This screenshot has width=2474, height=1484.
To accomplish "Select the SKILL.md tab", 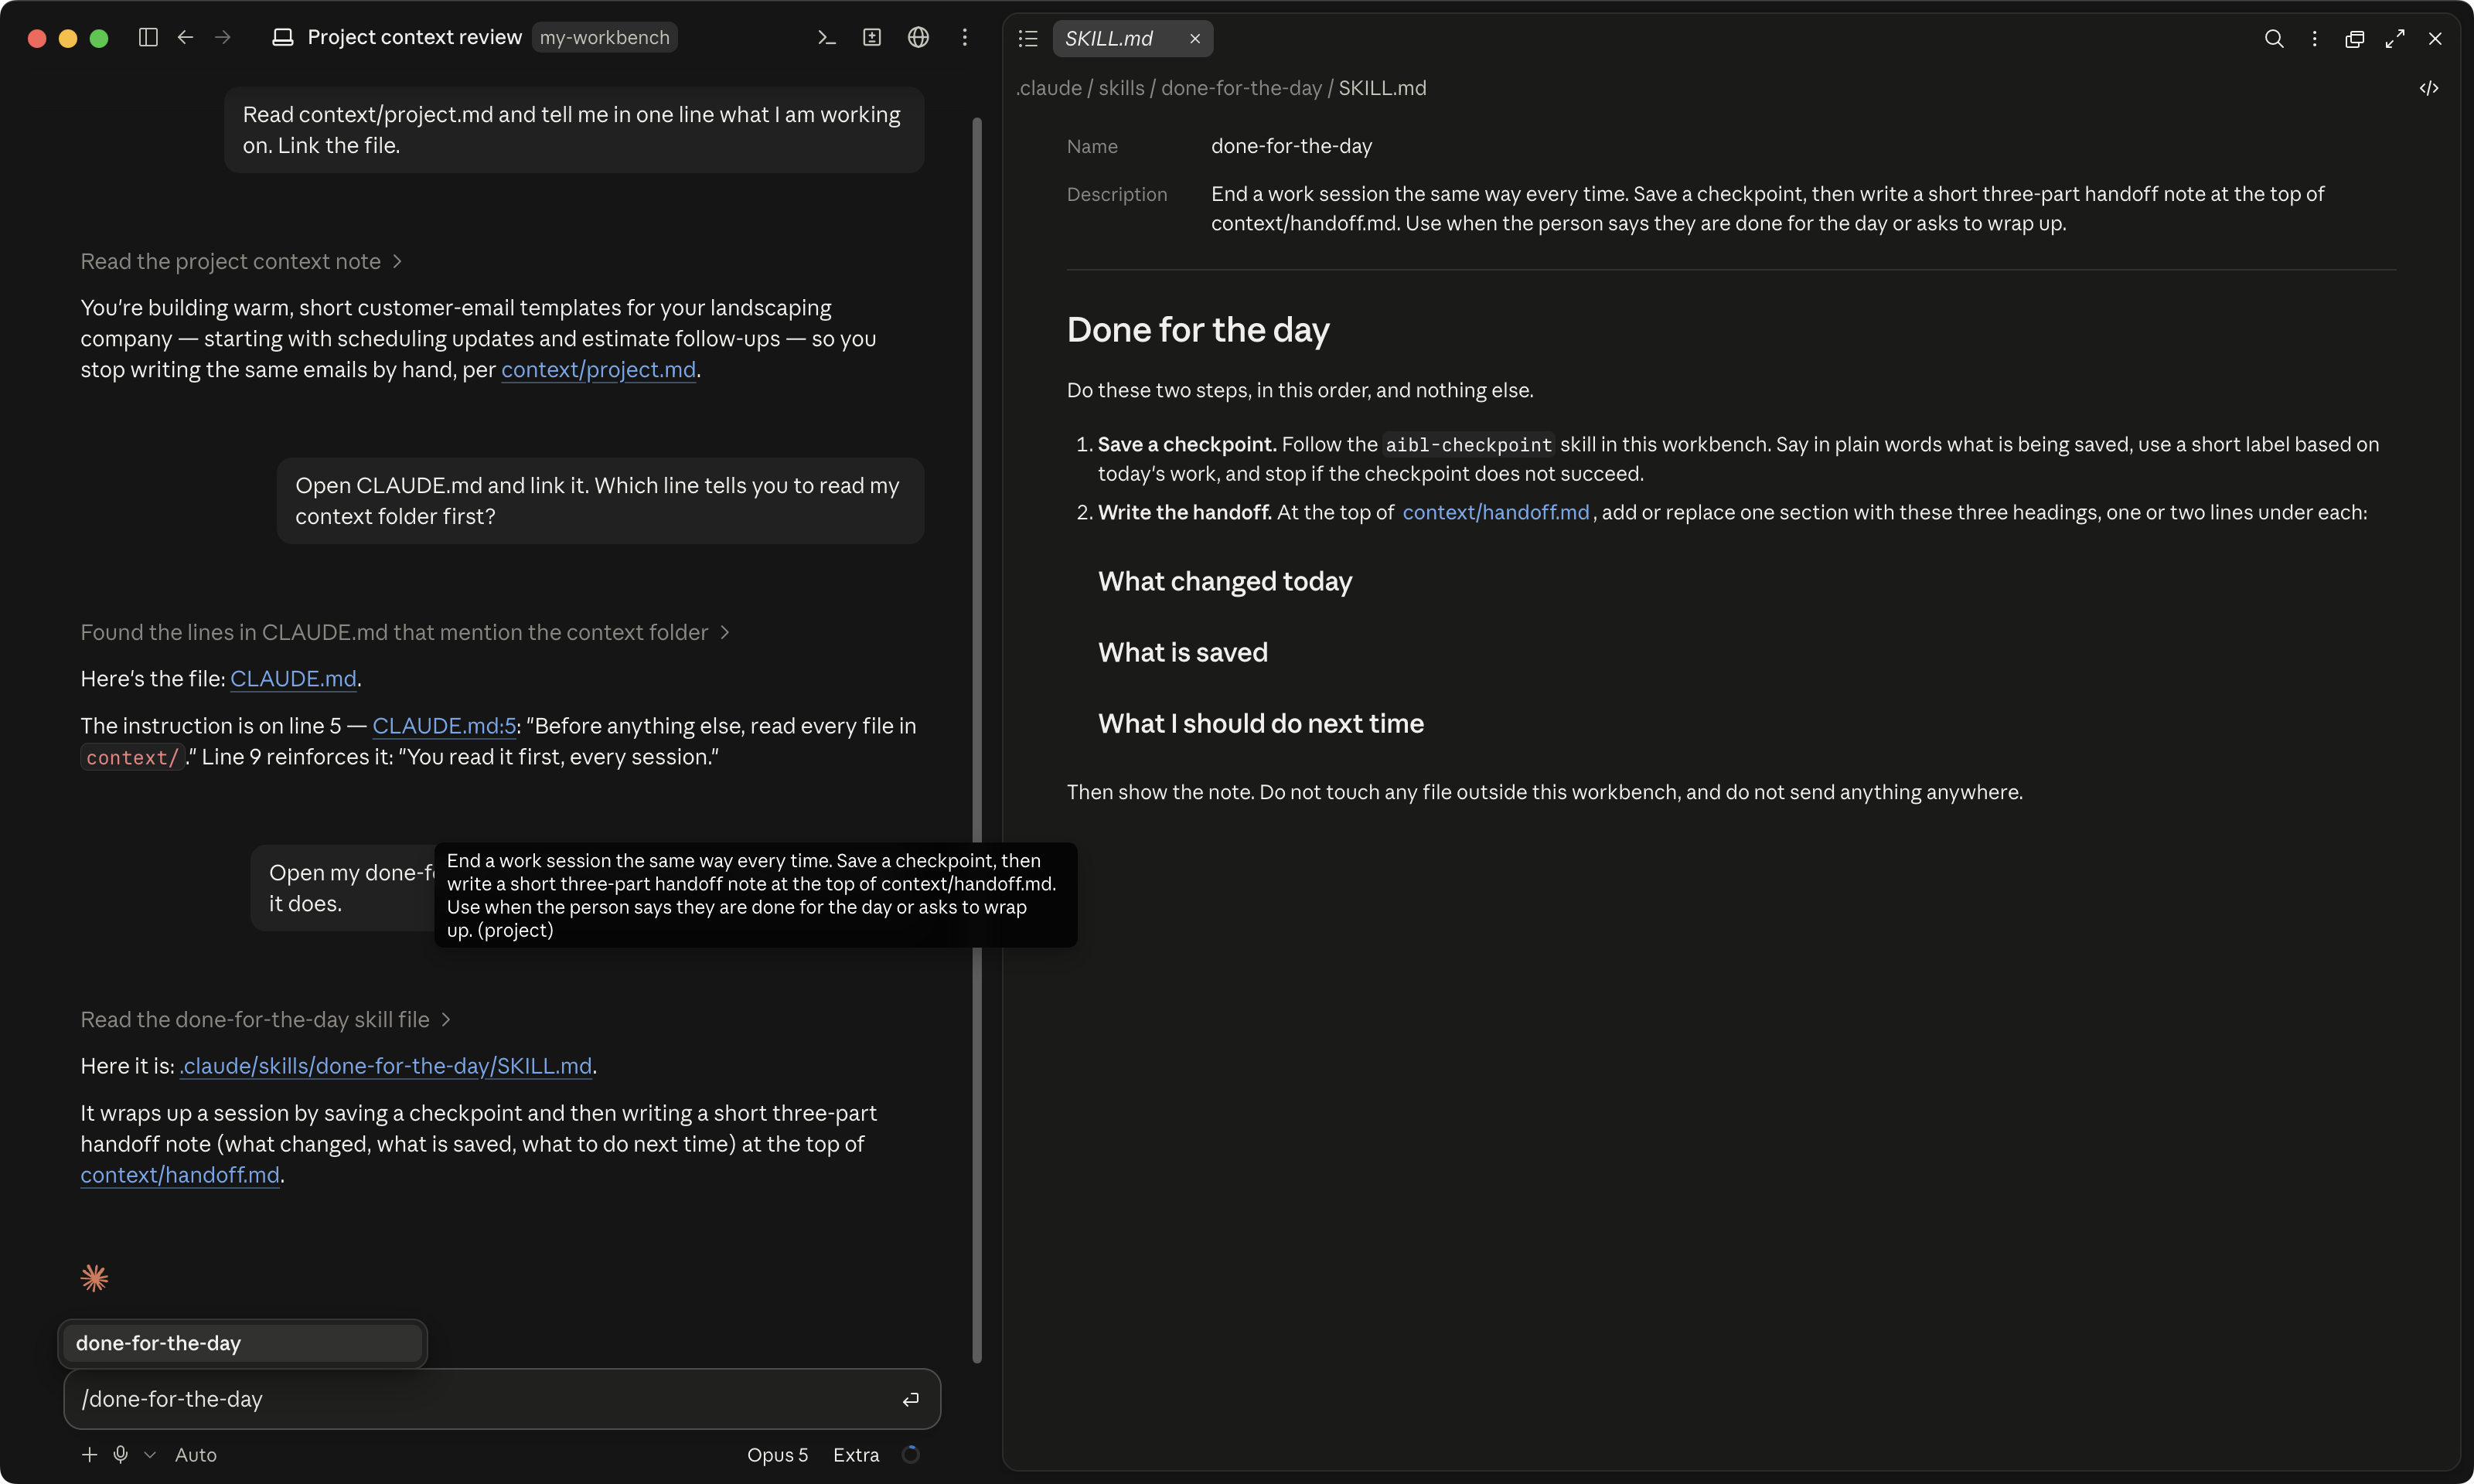I will click(x=1132, y=38).
